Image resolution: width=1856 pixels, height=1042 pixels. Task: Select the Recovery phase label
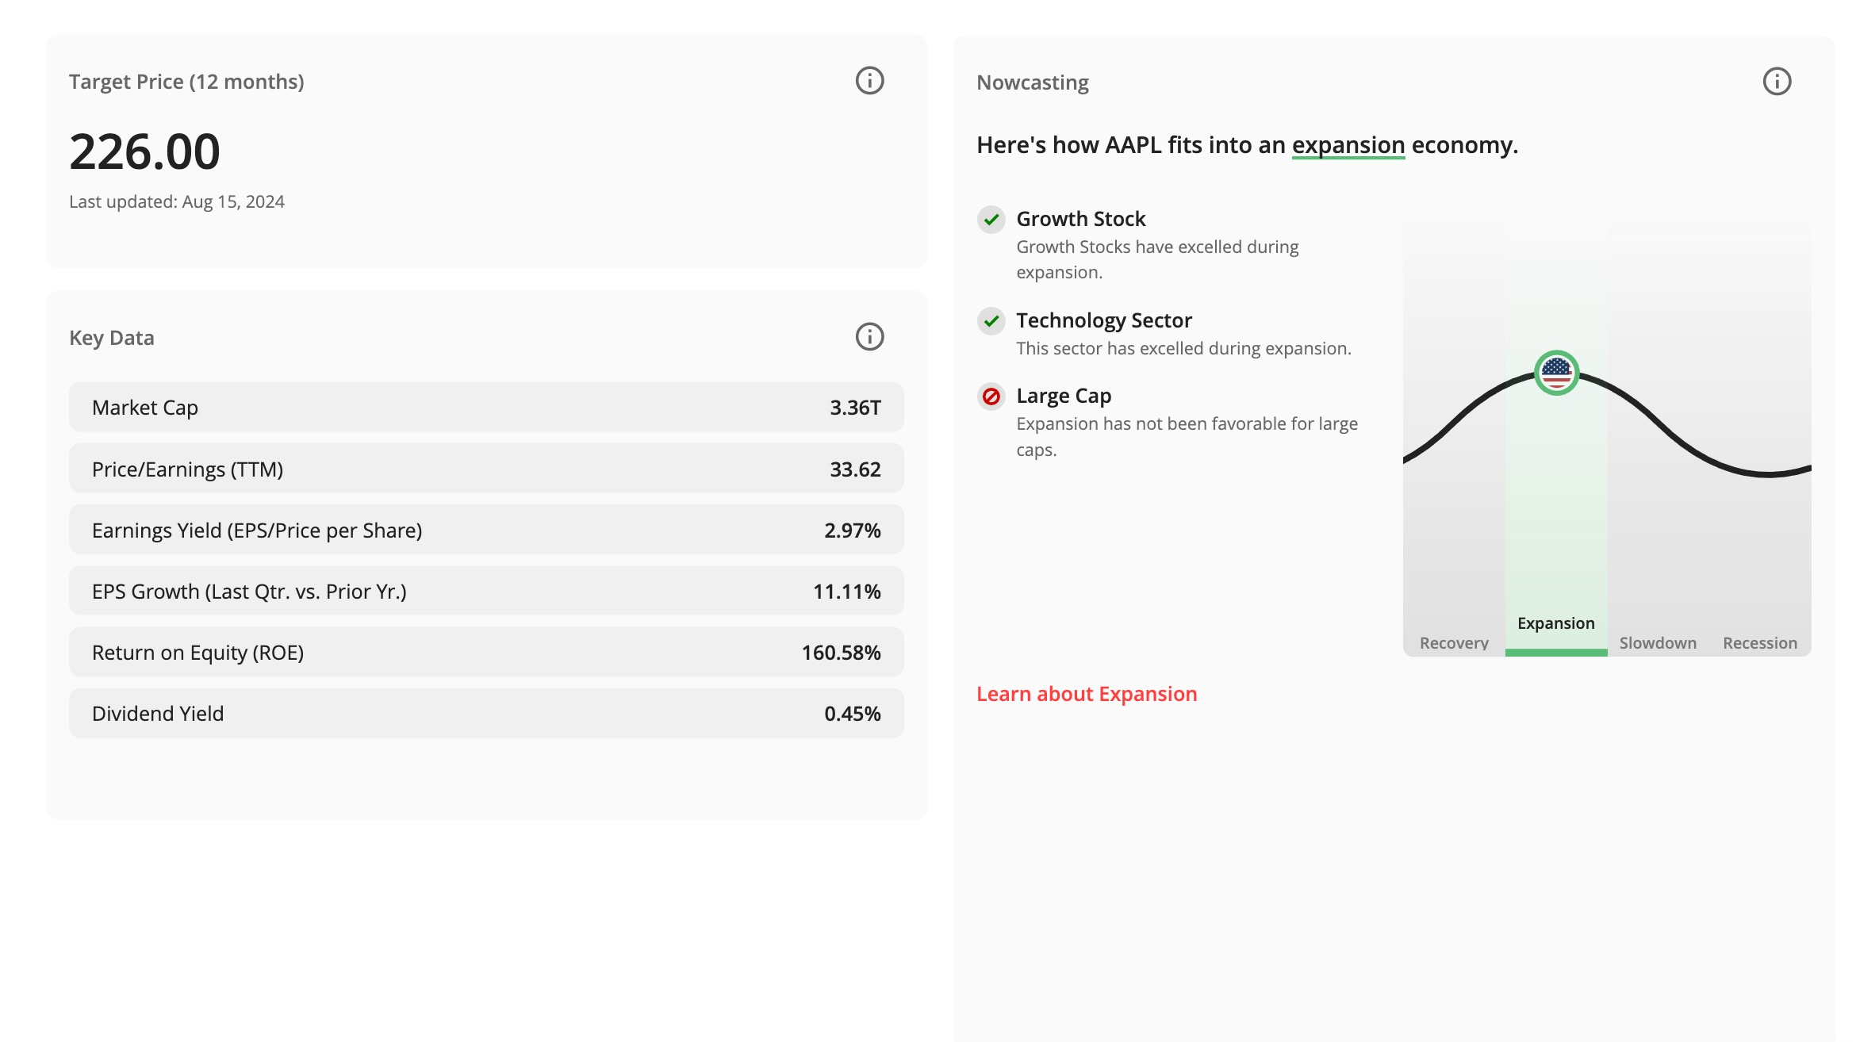pos(1454,643)
